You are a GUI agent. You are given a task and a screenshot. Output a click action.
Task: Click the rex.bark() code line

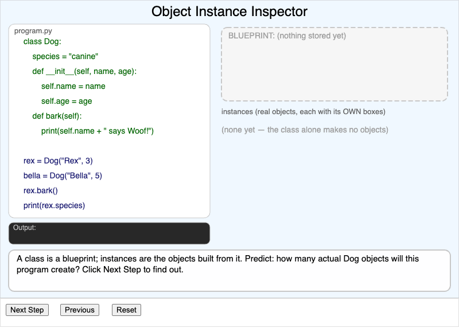pos(40,191)
